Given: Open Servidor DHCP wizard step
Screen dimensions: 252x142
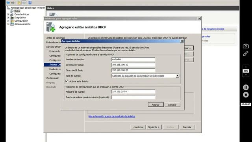Looking at the screenshot, I should click(54, 47).
